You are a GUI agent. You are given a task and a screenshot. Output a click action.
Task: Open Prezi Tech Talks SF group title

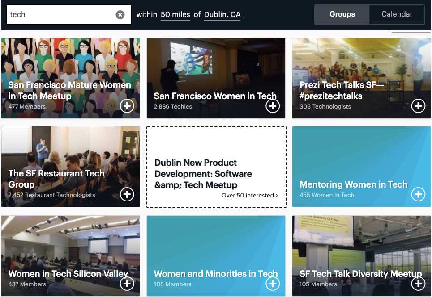pyautogui.click(x=342, y=90)
